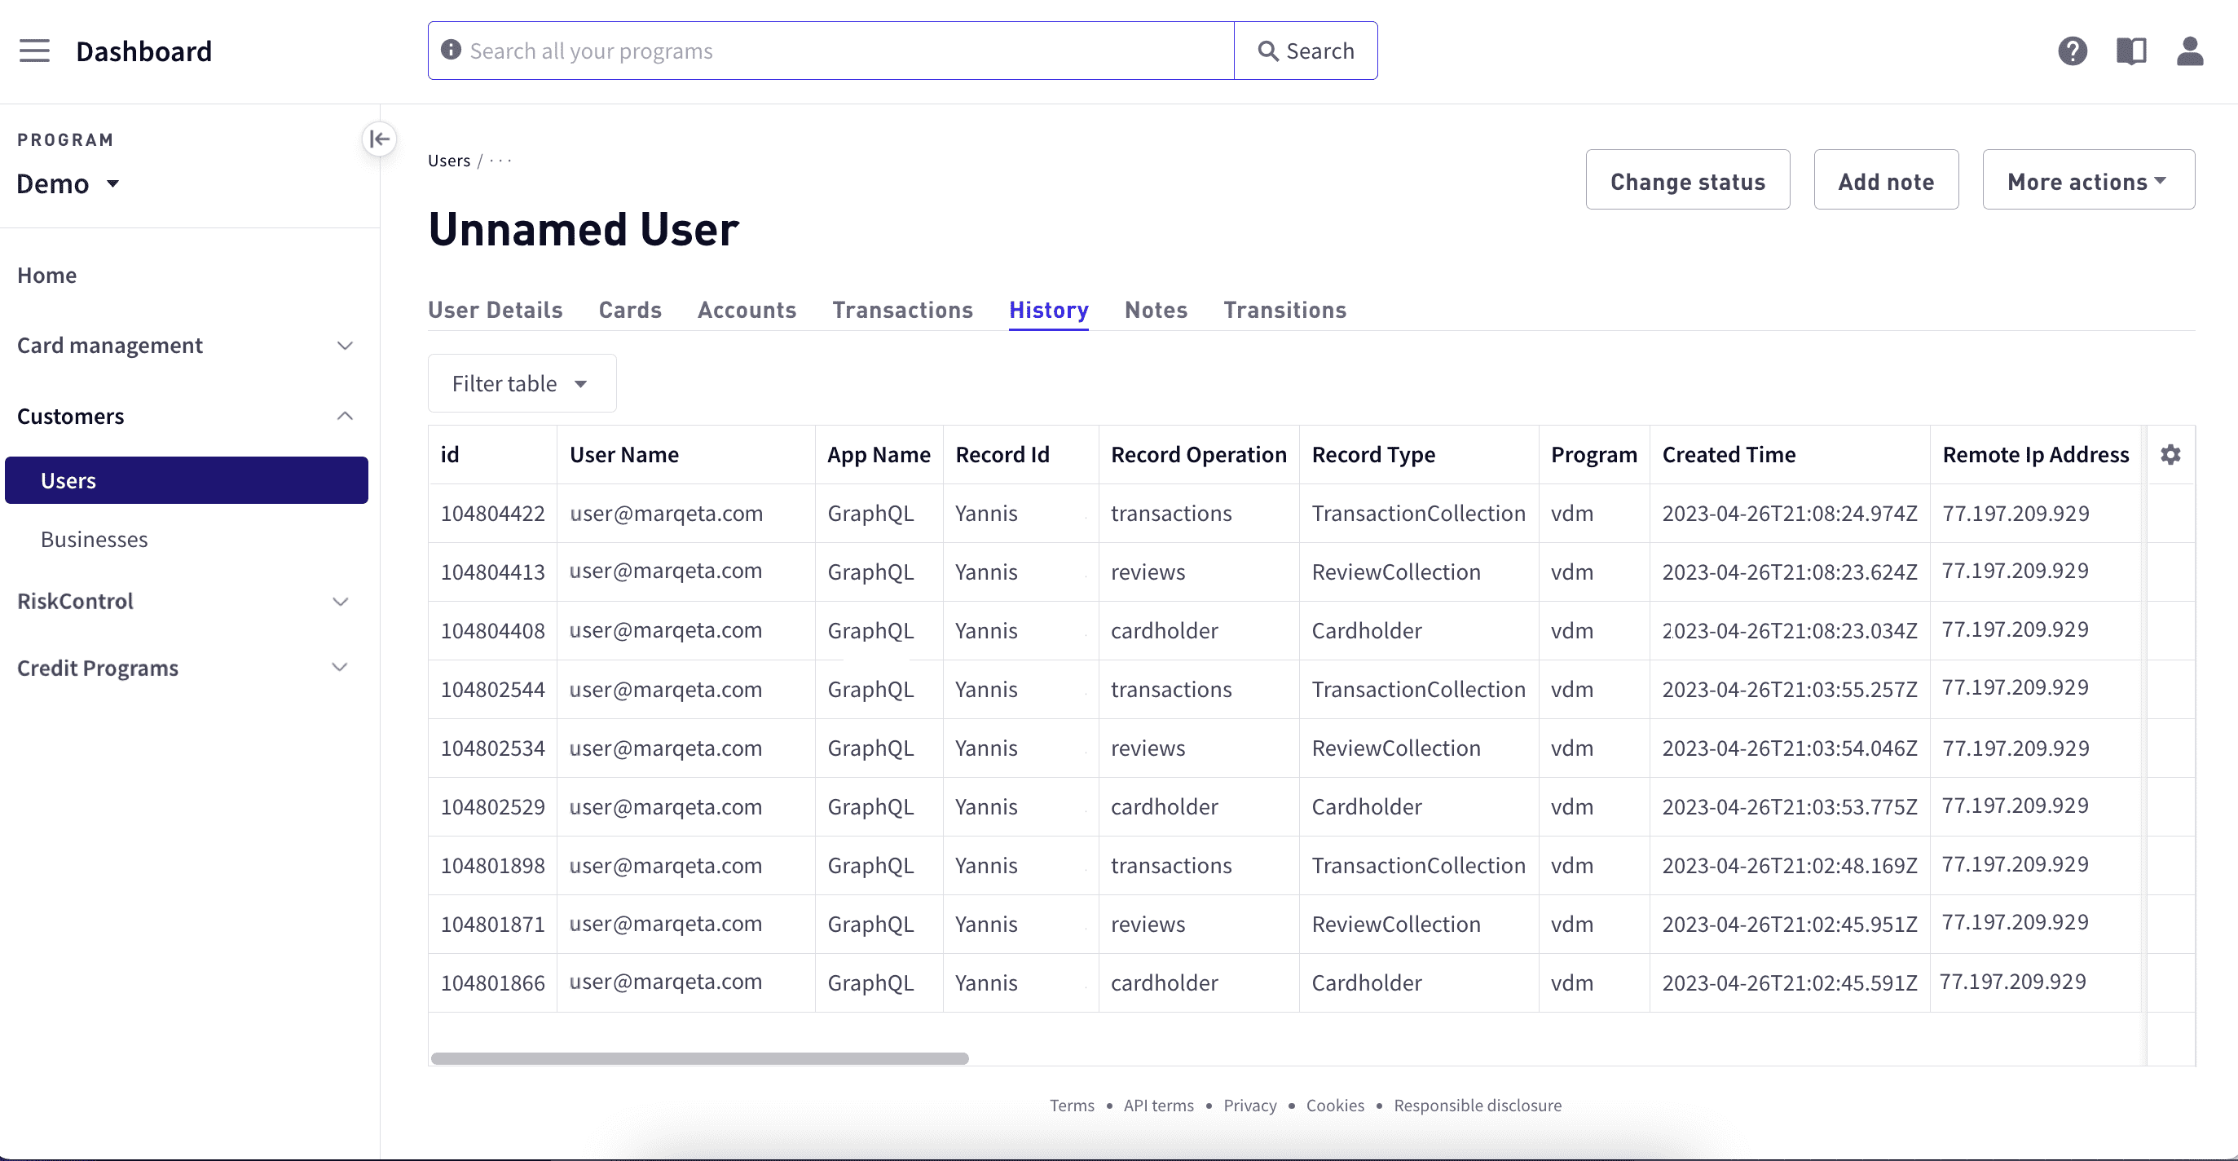Switch to the Transactions tab
This screenshot has width=2238, height=1161.
point(902,311)
